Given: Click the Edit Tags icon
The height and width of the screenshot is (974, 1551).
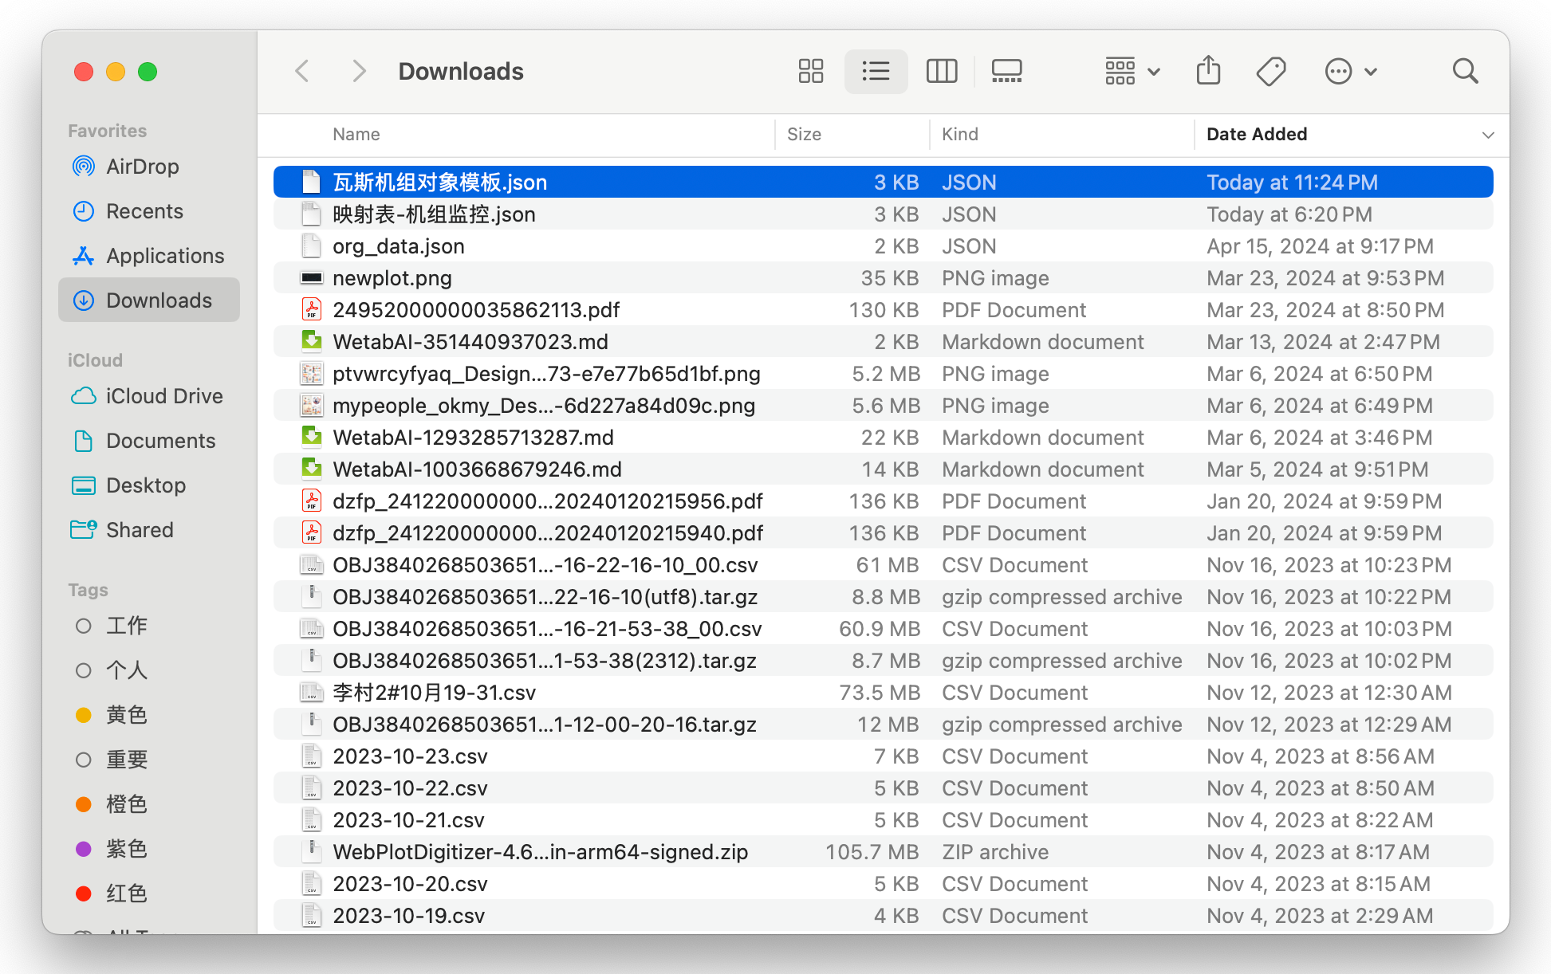Looking at the screenshot, I should point(1270,72).
